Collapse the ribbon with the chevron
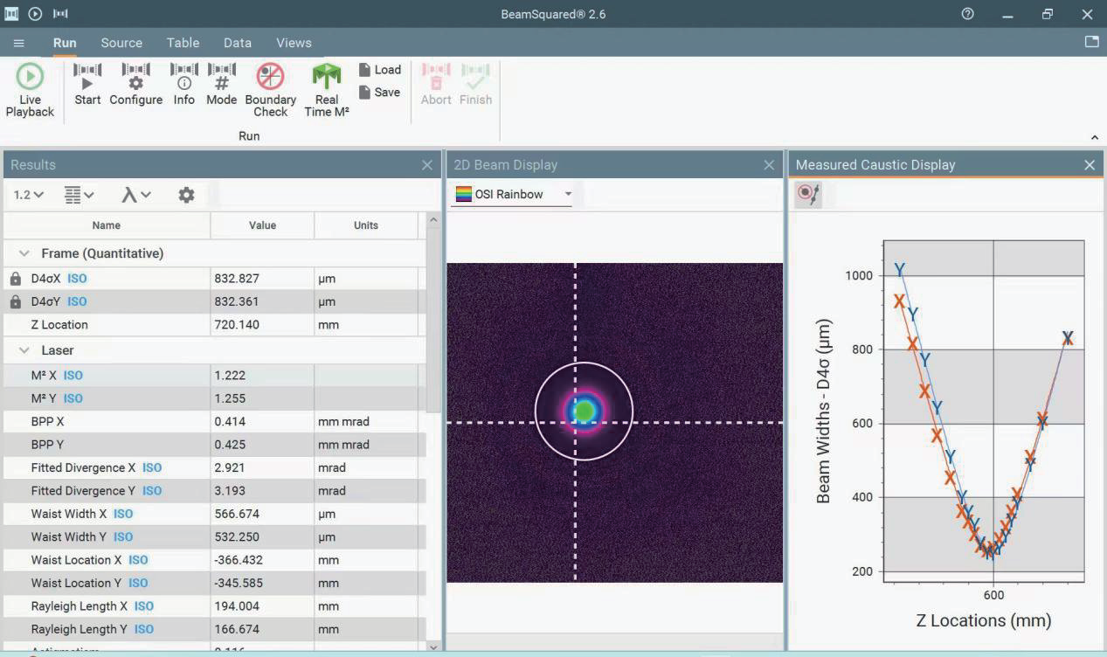This screenshot has height=657, width=1107. [1095, 137]
